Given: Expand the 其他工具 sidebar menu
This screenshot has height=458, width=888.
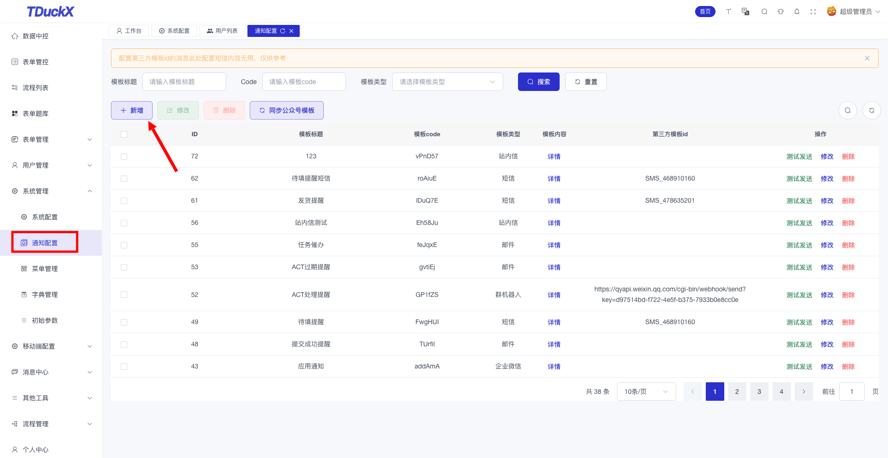Looking at the screenshot, I should (51, 398).
